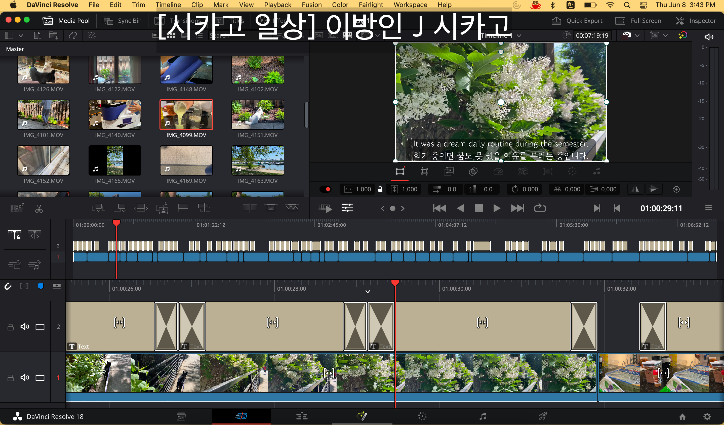Mute video track 2 audio
Image resolution: width=724 pixels, height=425 pixels.
(25, 327)
